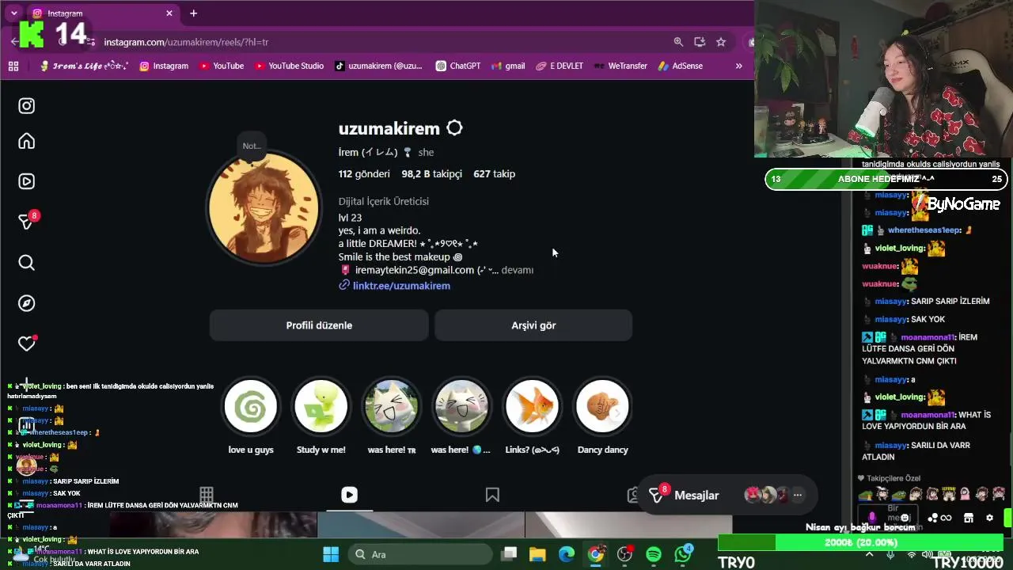This screenshot has height=570, width=1013.
Task: Click the three-dots icon in Mesajlar pill
Action: [798, 496]
